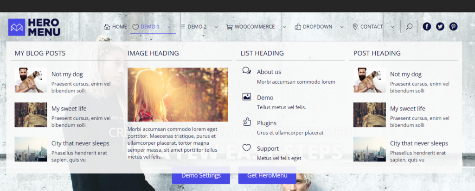Click the puzzle icon next to Plugins
Viewport: 475px width, 191px height.
[247, 122]
